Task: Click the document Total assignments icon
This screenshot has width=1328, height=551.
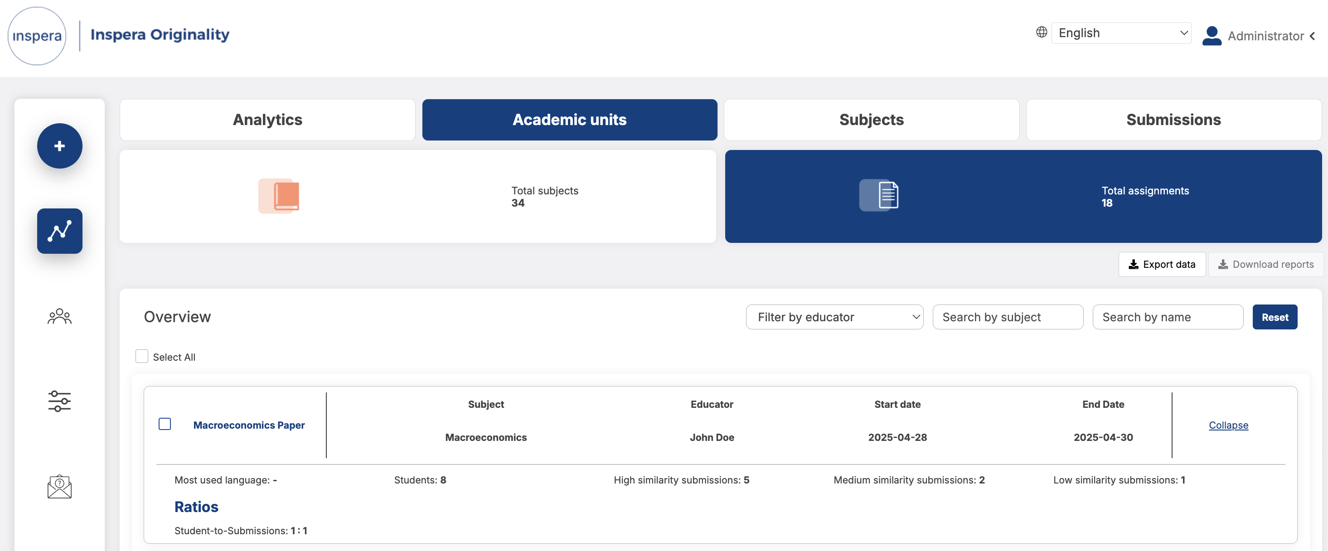Action: 879,195
